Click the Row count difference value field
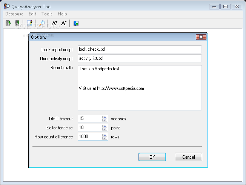246x185 pixels. [x=90, y=136]
